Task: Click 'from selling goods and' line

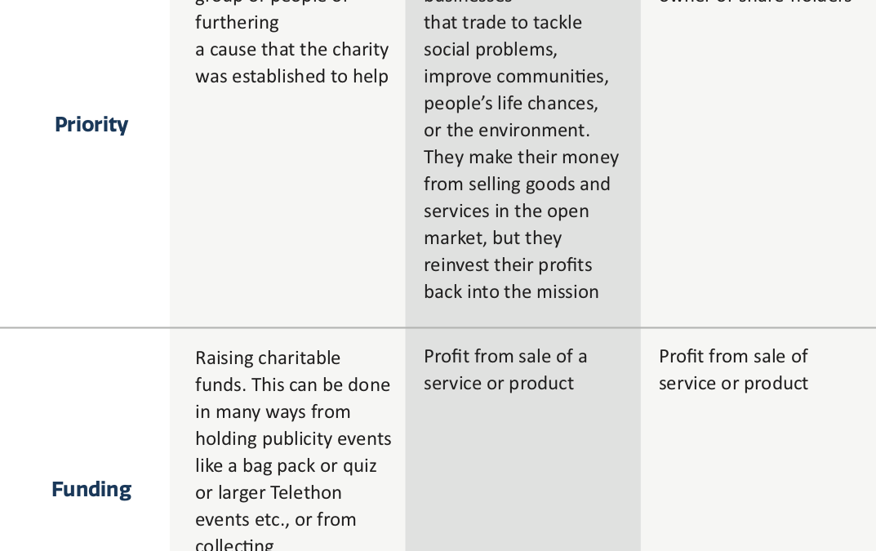Action: click(517, 184)
